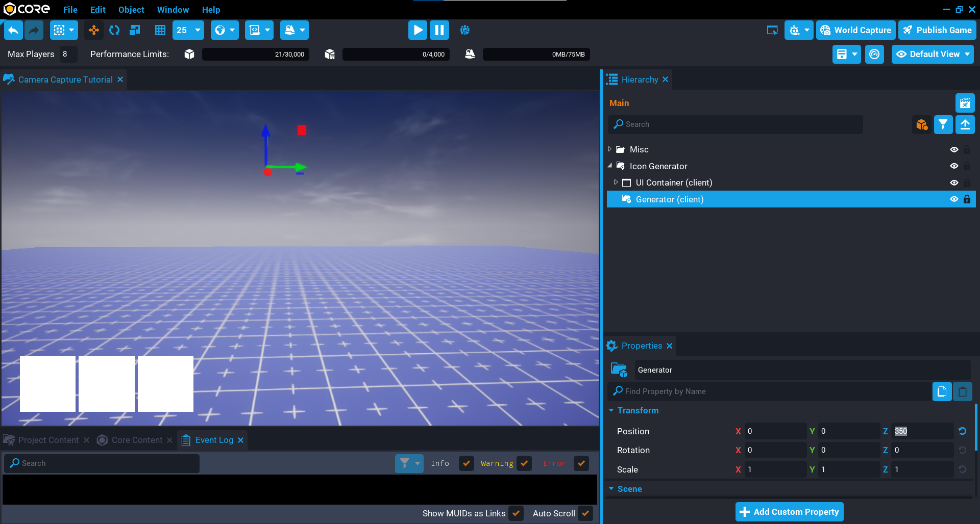
Task: Reset Position using the reset arrow
Action: click(962, 431)
